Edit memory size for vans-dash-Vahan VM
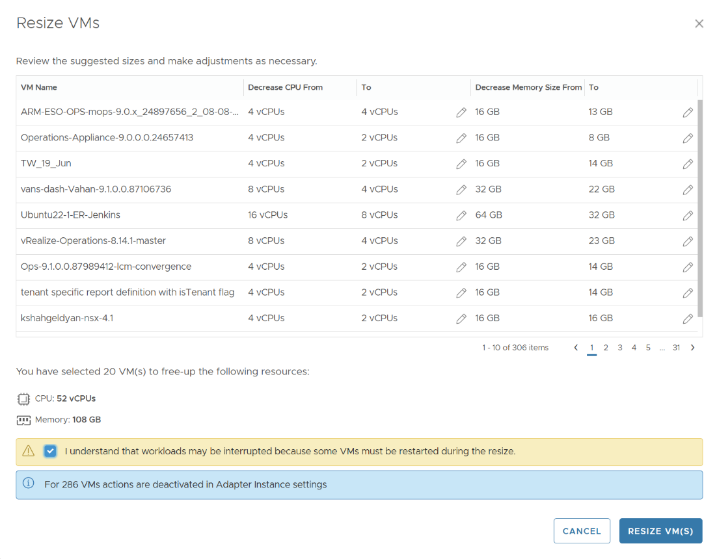The height and width of the screenshot is (559, 717). point(688,189)
